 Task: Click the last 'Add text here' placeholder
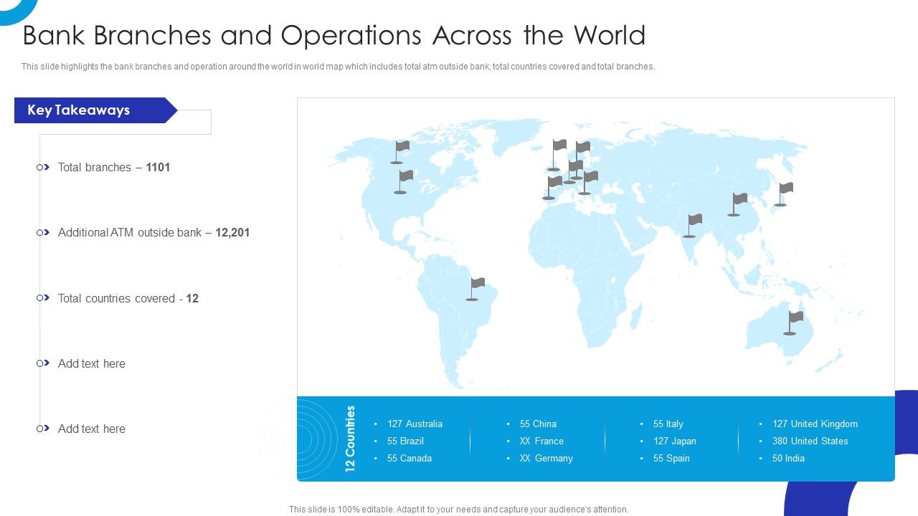pyautogui.click(x=92, y=429)
